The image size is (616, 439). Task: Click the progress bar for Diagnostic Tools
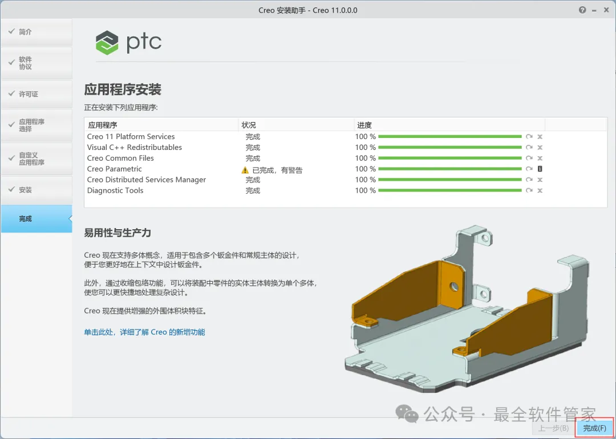click(450, 190)
